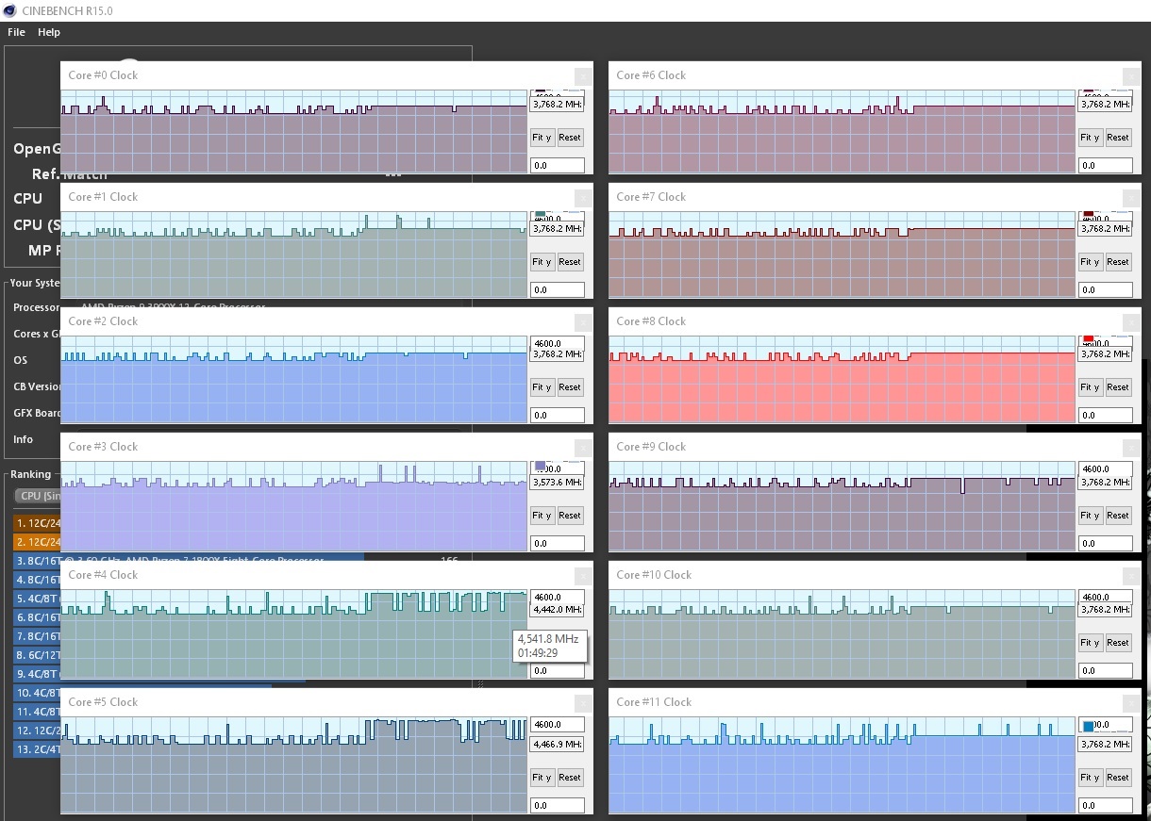Image resolution: width=1151 pixels, height=821 pixels.
Task: Click Fit y in Core #0 Clock graph
Action: (x=542, y=138)
